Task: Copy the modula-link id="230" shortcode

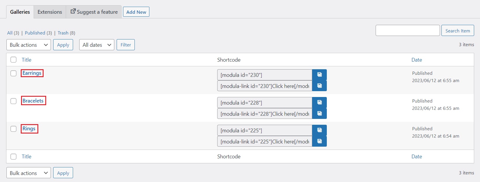Action: coord(319,86)
